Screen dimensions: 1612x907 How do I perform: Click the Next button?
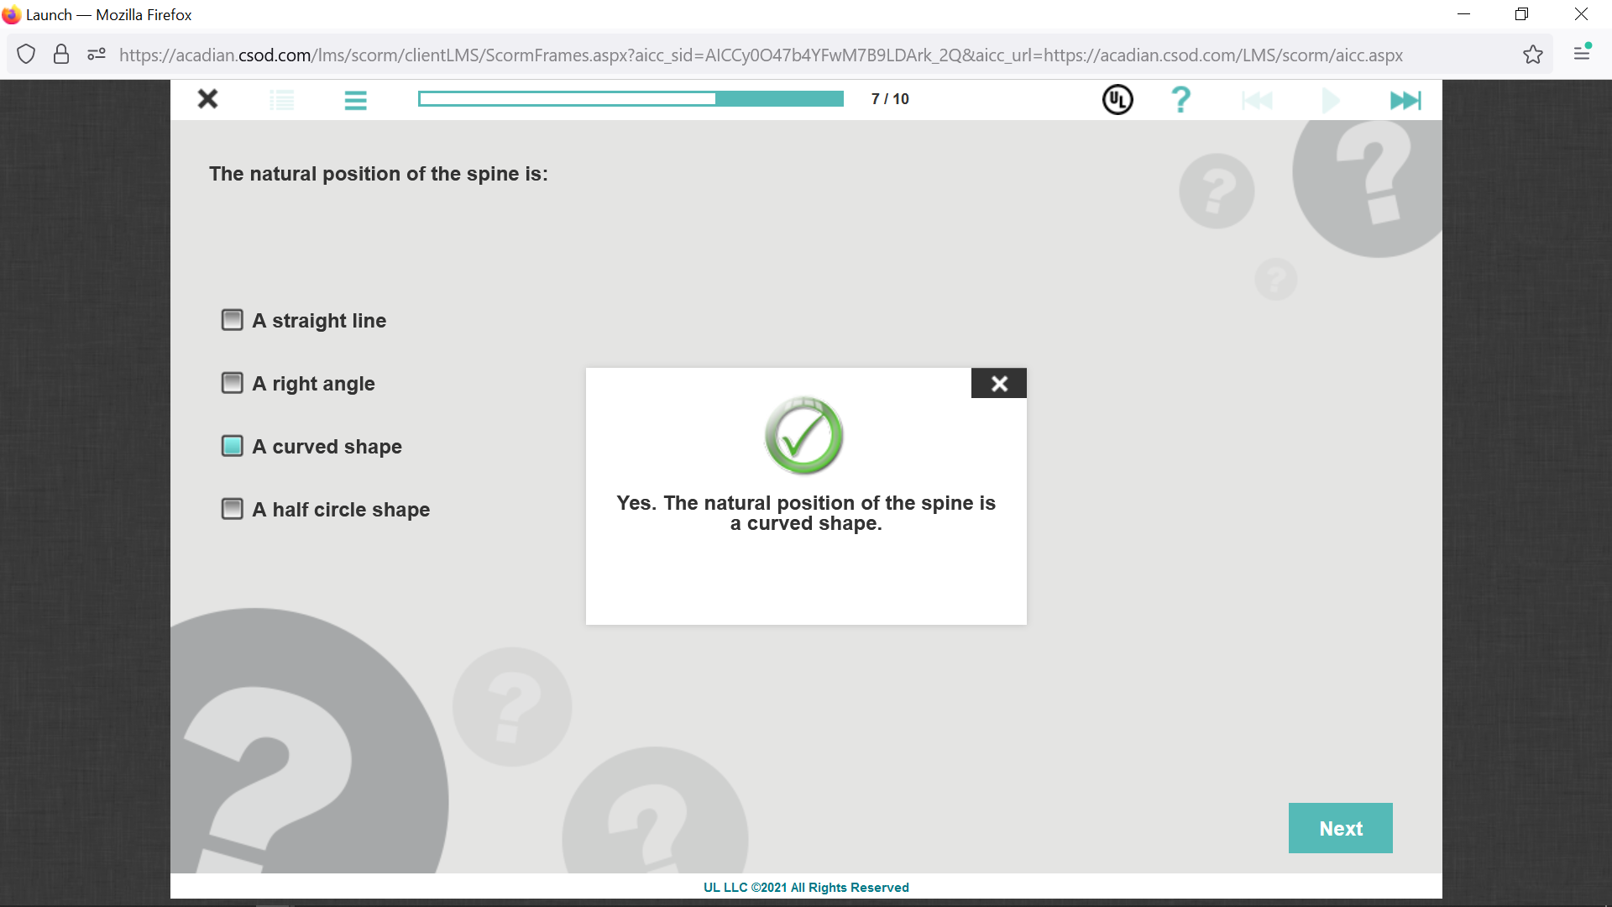pos(1340,828)
